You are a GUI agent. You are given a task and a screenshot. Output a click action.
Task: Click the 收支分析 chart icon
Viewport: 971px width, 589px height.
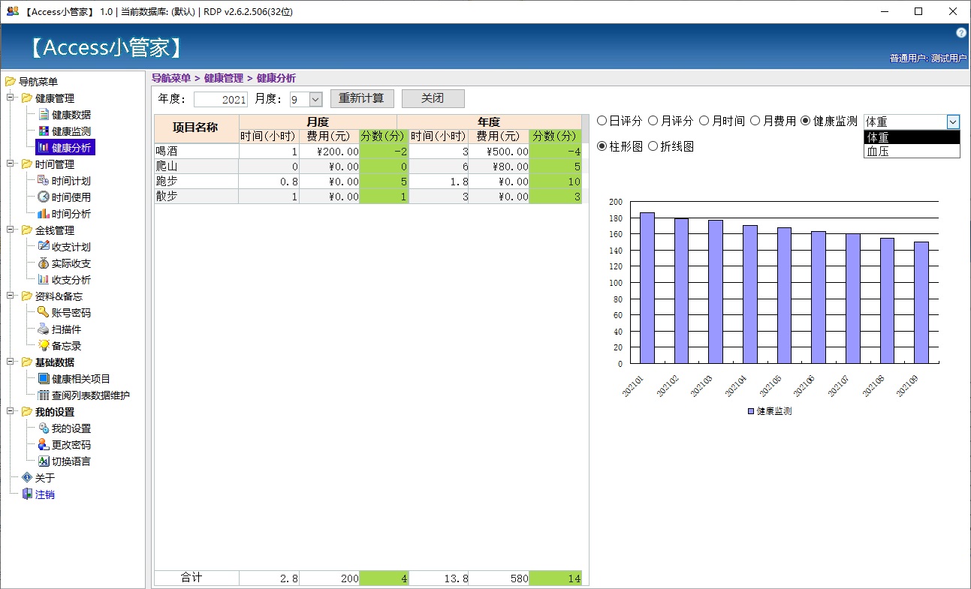(44, 280)
